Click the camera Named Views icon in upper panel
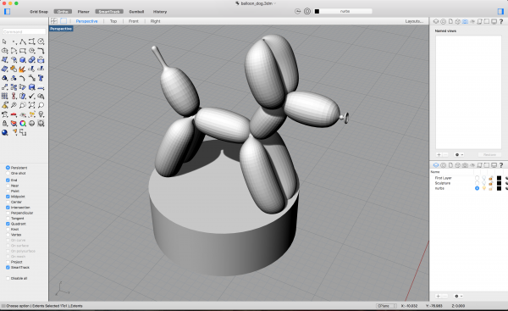This screenshot has height=311, width=508. tap(465, 21)
